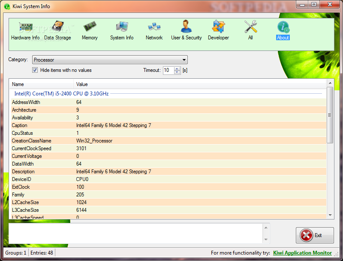Increase Timeout value with up arrow
This screenshot has height=261, width=343.
pyautogui.click(x=177, y=68)
